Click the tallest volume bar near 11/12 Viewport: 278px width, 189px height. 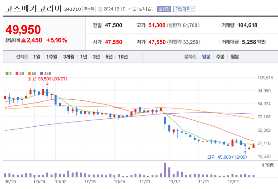(x=165, y=170)
